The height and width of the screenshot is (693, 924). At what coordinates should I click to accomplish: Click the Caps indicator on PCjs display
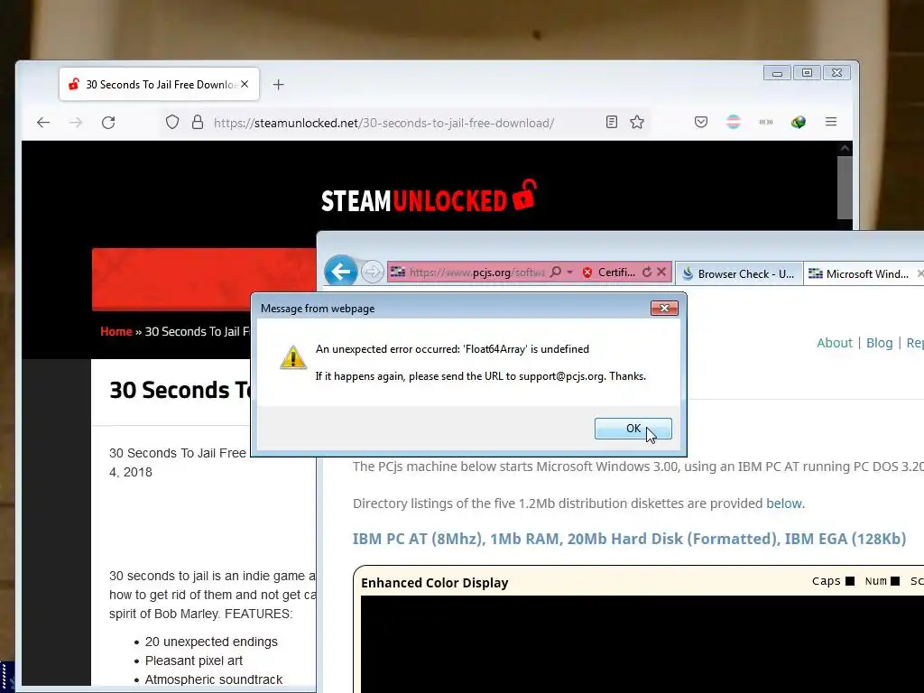point(833,581)
